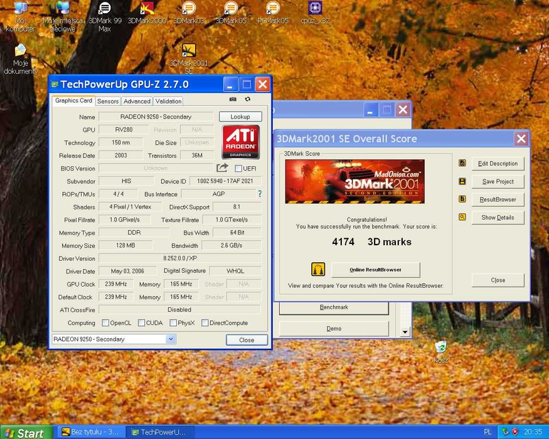
Task: Switch to the Validation tab
Action: [x=168, y=101]
